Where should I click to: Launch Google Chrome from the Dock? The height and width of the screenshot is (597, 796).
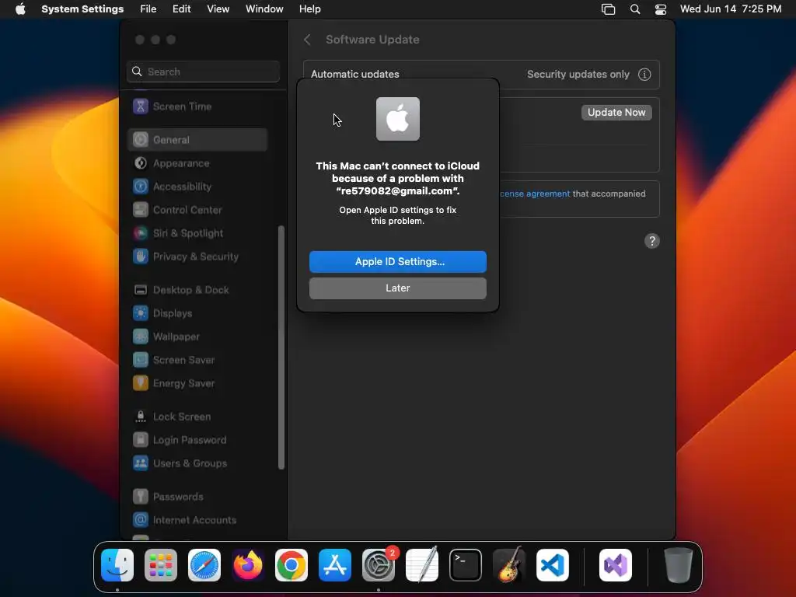point(292,565)
